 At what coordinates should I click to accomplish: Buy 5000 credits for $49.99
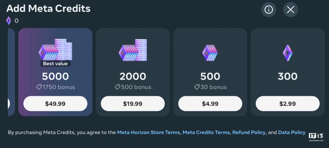[x=55, y=104]
